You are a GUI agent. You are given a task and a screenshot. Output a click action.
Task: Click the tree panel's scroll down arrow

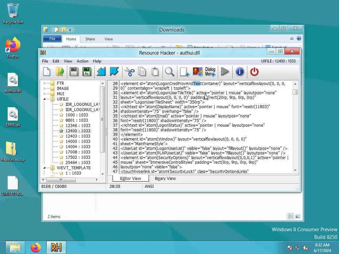(103, 174)
